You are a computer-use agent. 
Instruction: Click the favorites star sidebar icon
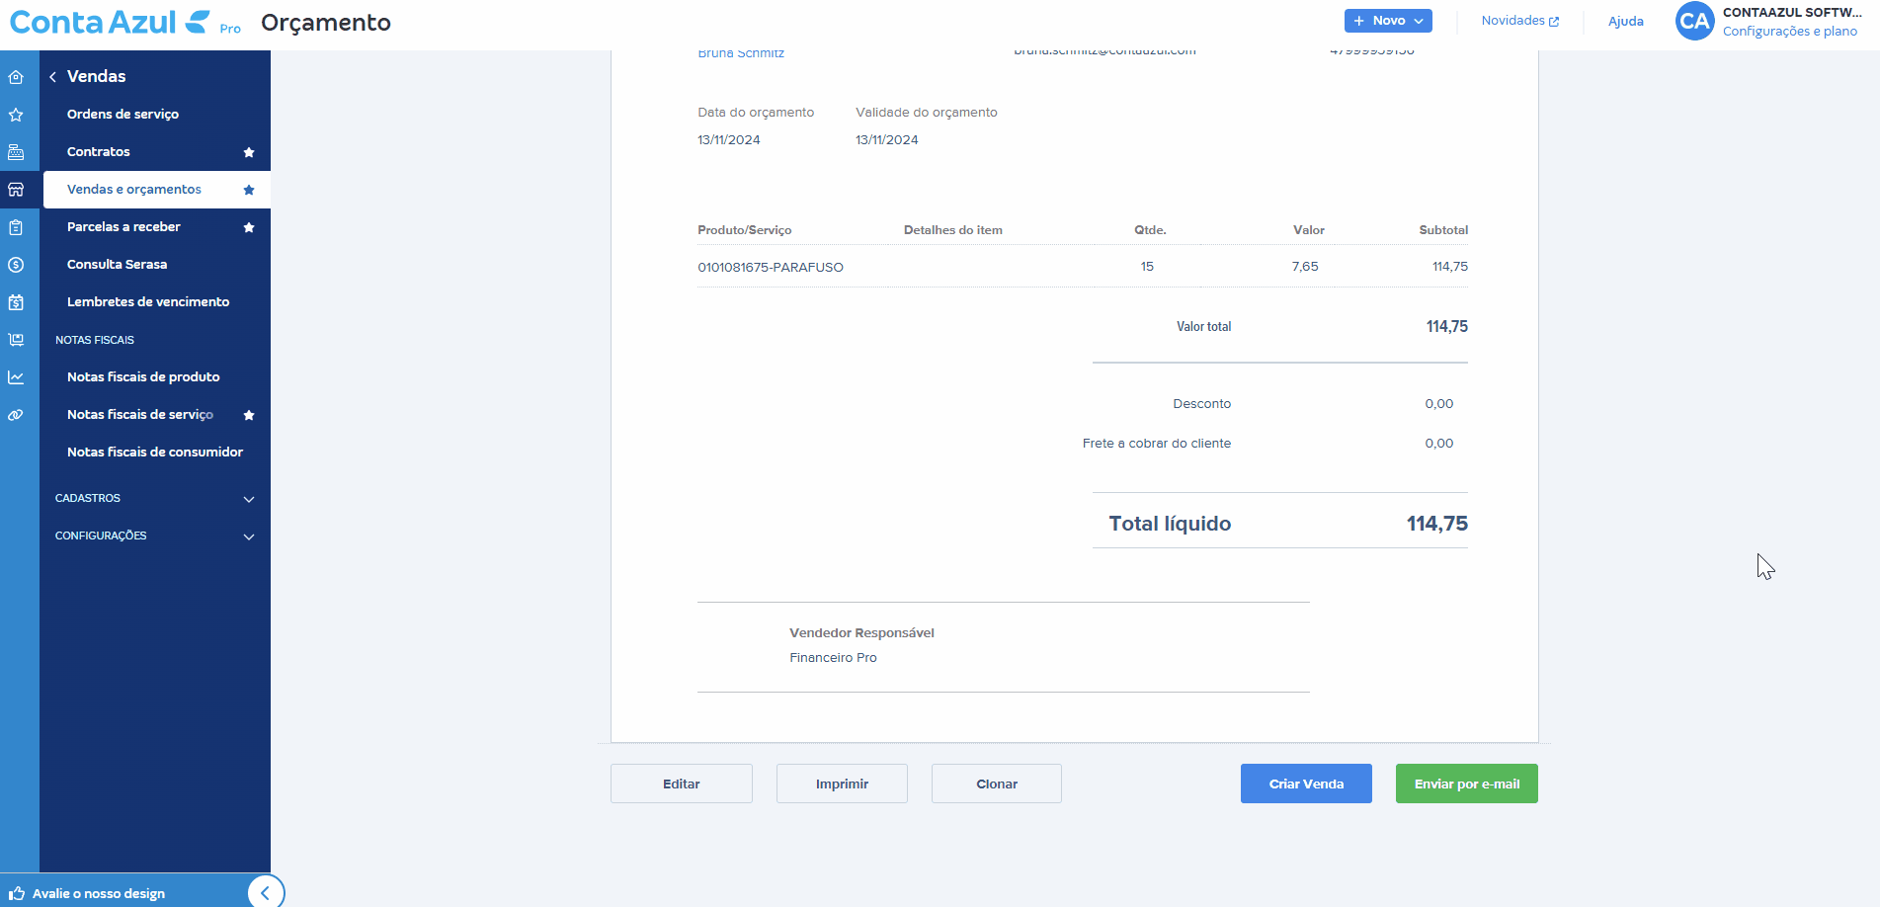pyautogui.click(x=16, y=115)
